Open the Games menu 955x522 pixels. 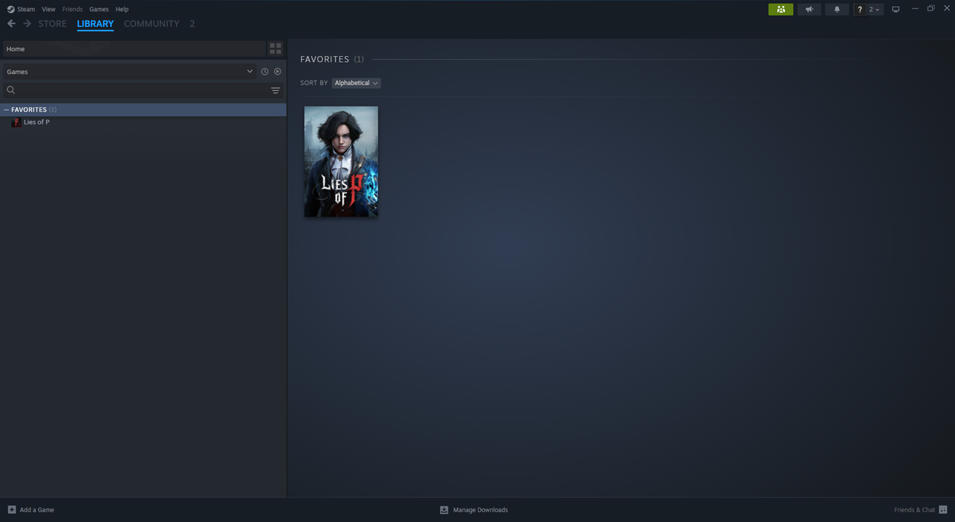(x=98, y=9)
